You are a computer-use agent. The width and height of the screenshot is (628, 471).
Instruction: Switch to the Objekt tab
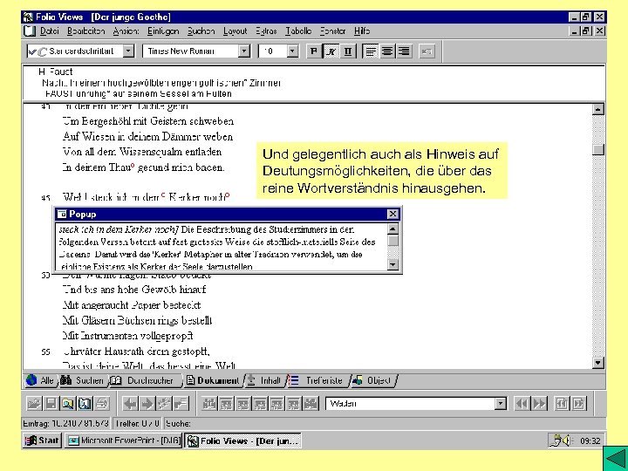[x=372, y=380]
